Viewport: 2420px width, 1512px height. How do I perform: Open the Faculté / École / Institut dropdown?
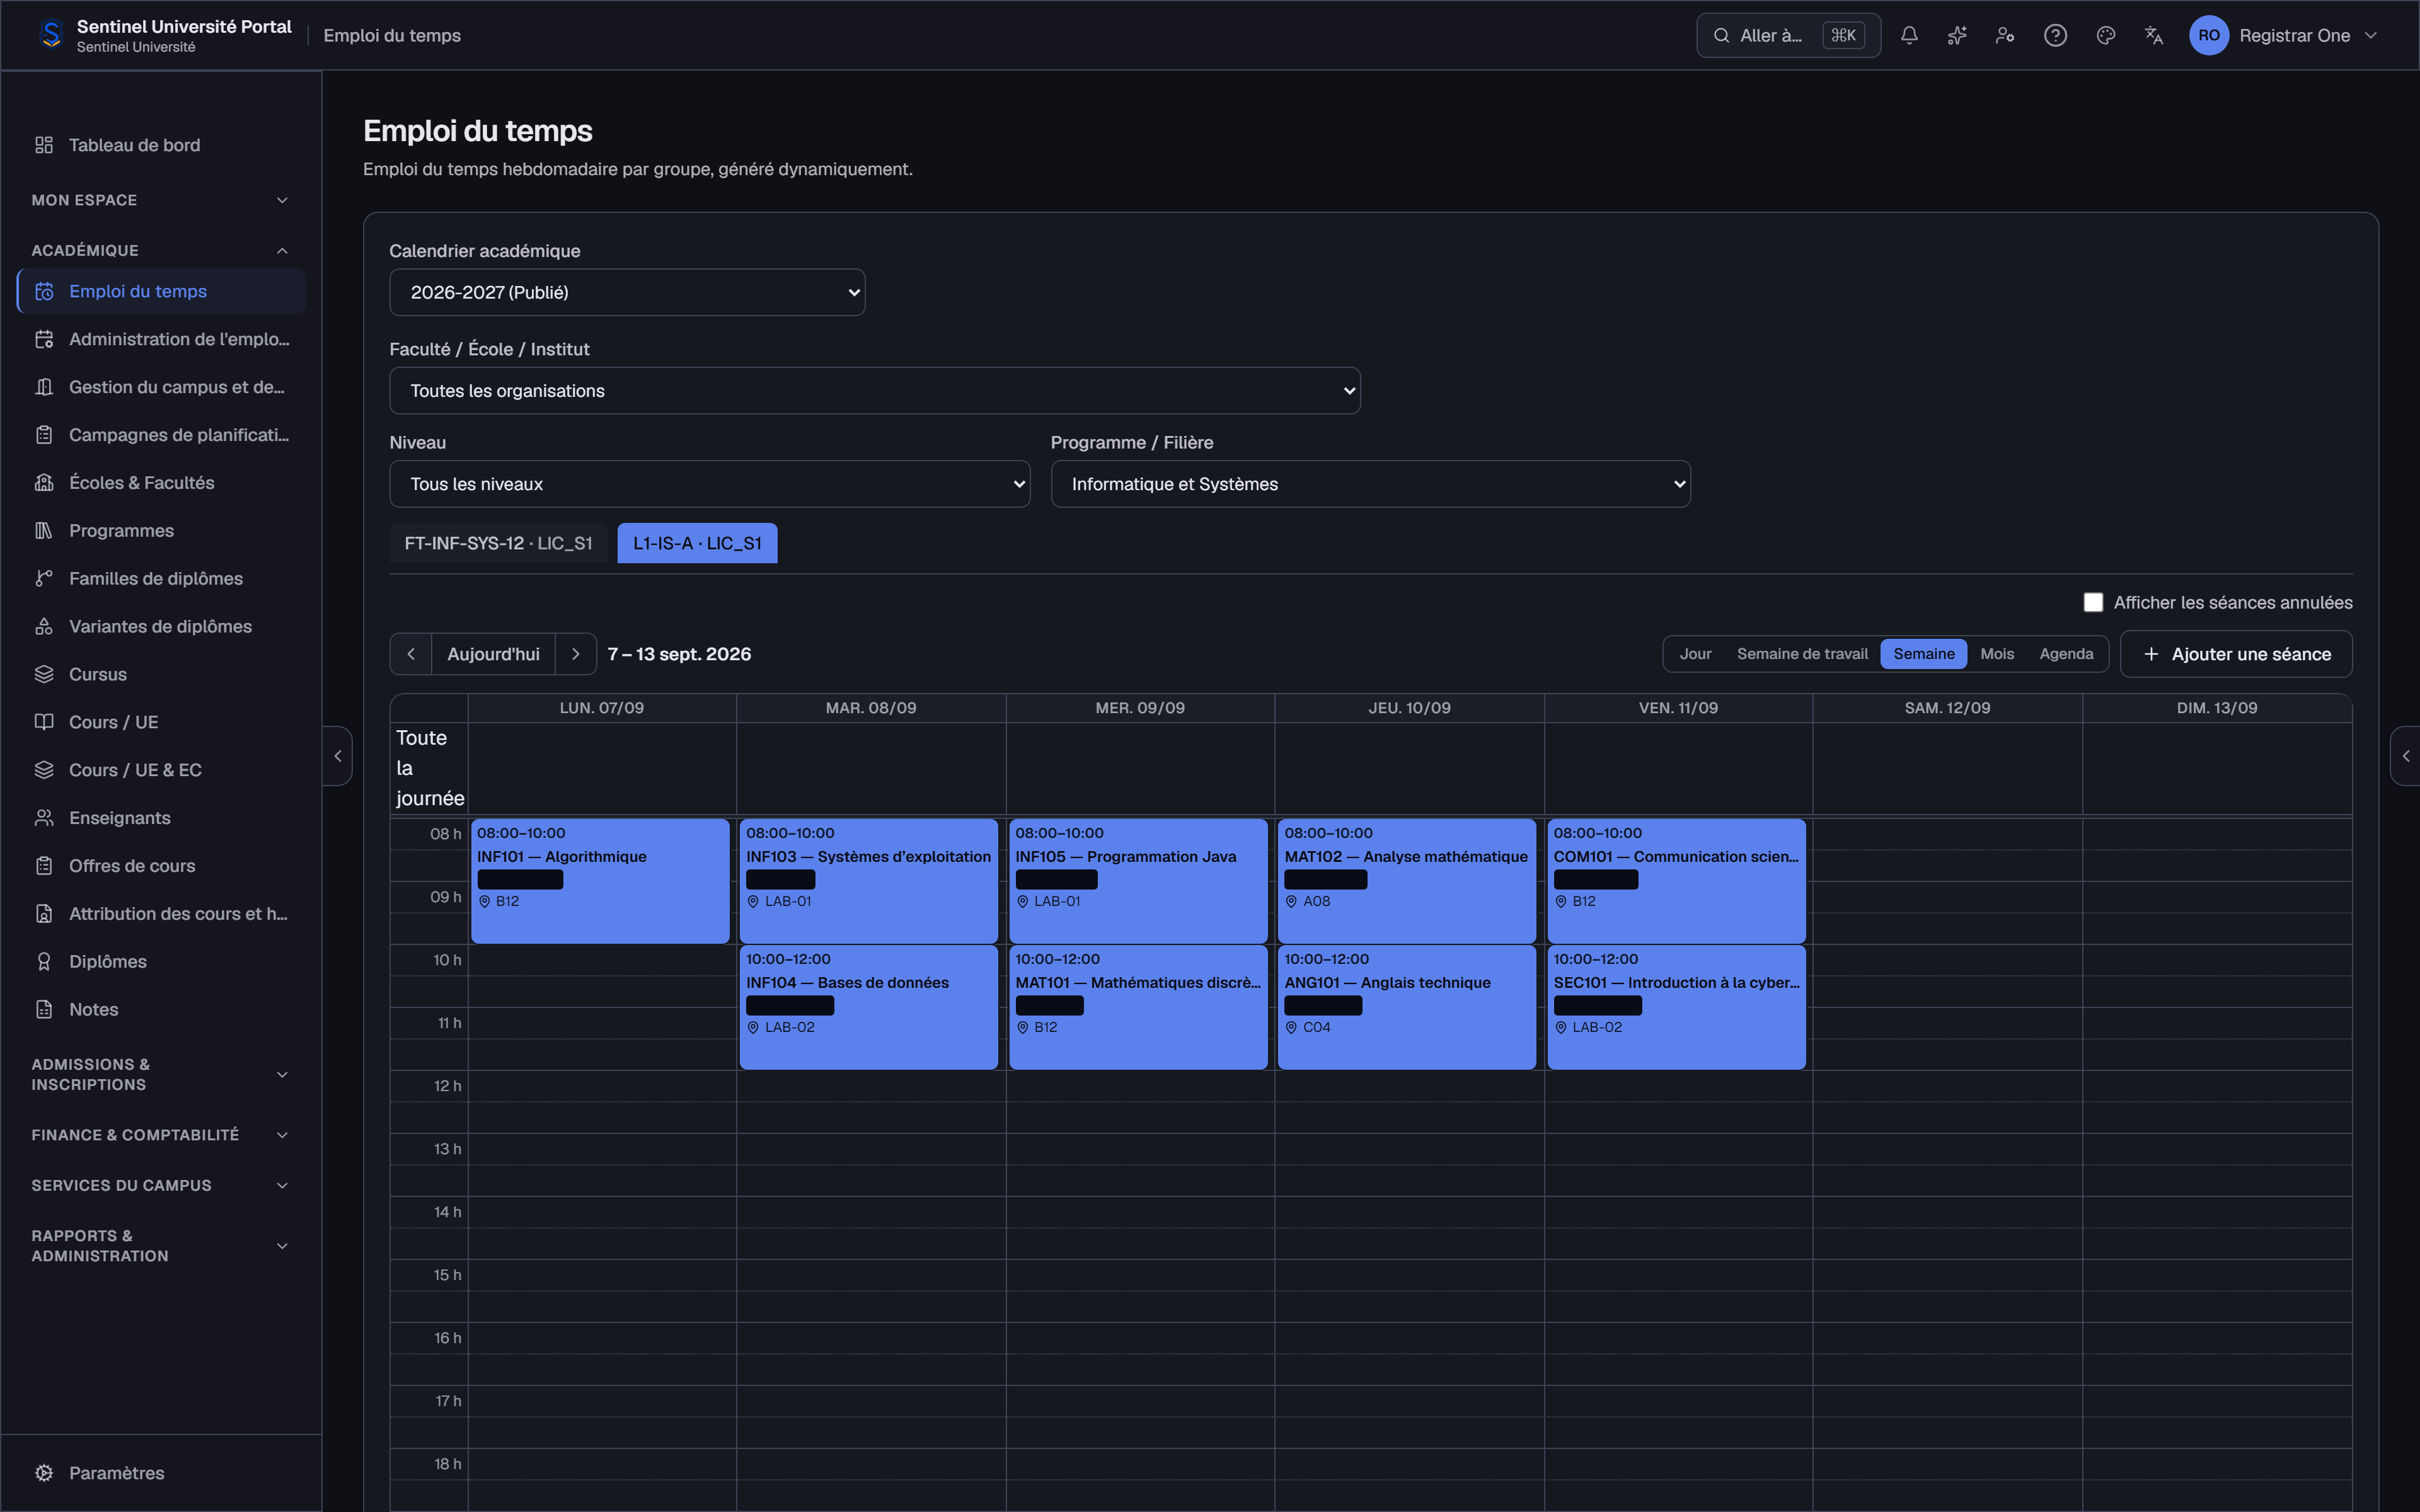pyautogui.click(x=875, y=391)
